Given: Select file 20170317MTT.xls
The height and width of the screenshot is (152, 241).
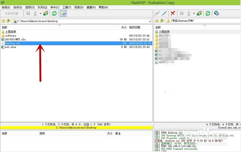Looking at the screenshot, I should pyautogui.click(x=15, y=39).
